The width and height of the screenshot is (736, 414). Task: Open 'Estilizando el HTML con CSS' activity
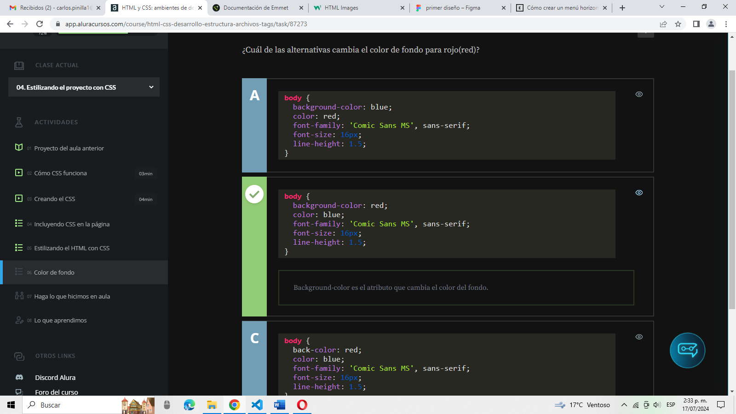coord(72,248)
